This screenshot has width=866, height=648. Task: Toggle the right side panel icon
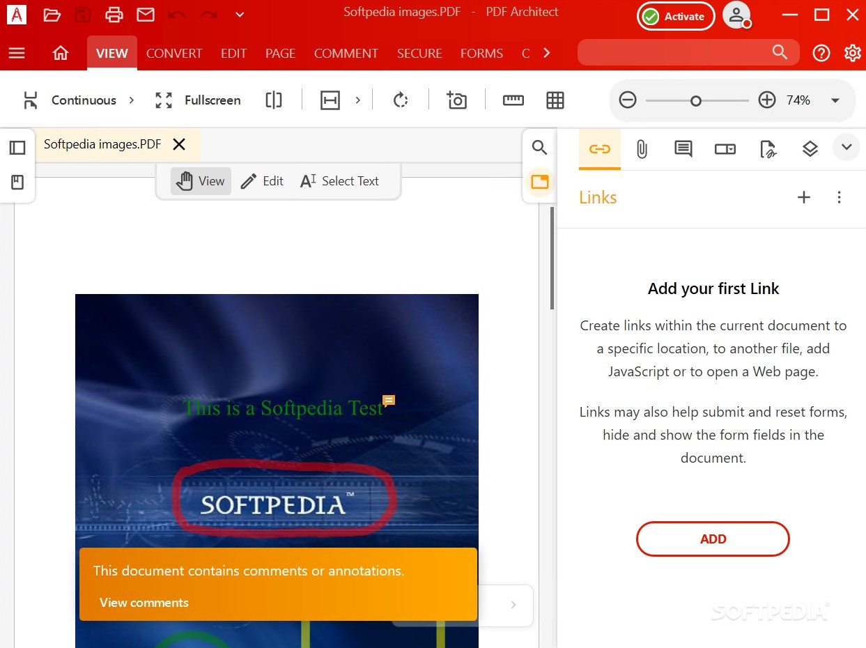539,182
